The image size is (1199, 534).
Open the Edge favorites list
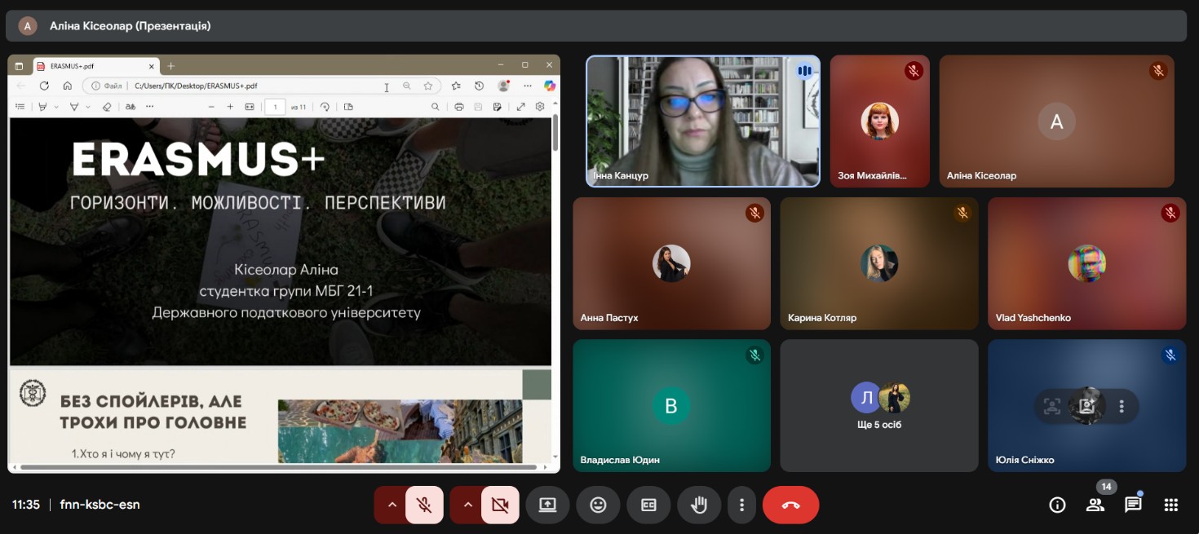pos(456,86)
